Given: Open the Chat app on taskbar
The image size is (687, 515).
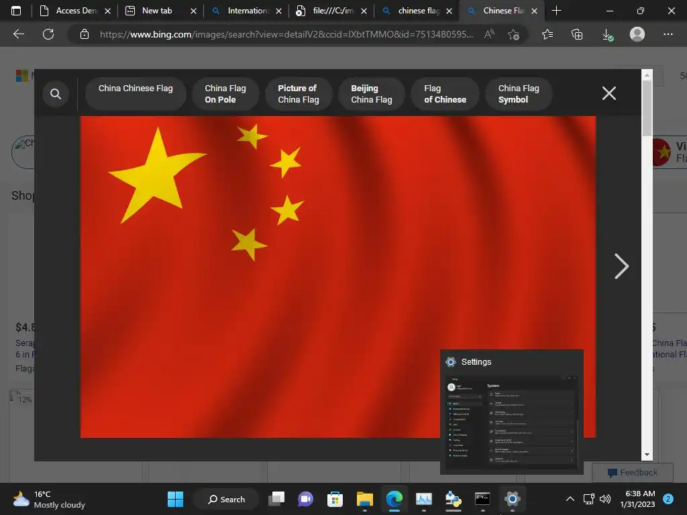Looking at the screenshot, I should (305, 499).
